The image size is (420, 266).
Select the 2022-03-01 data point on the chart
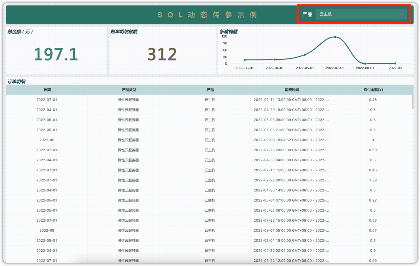click(245, 60)
